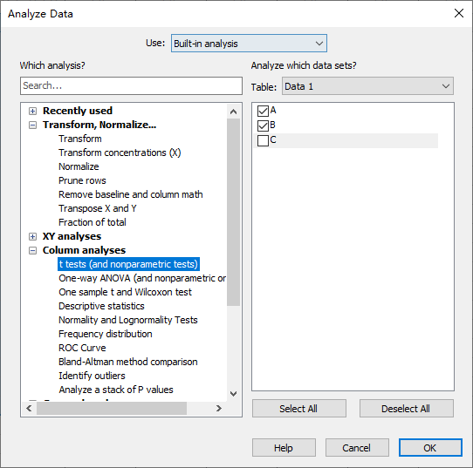The image size is (473, 468).
Task: Click the analysis list scroll-down arrow
Action: 233,394
